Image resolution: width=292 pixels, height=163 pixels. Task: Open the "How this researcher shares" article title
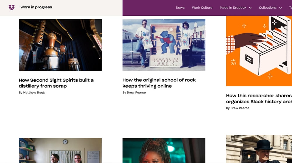coord(259,98)
